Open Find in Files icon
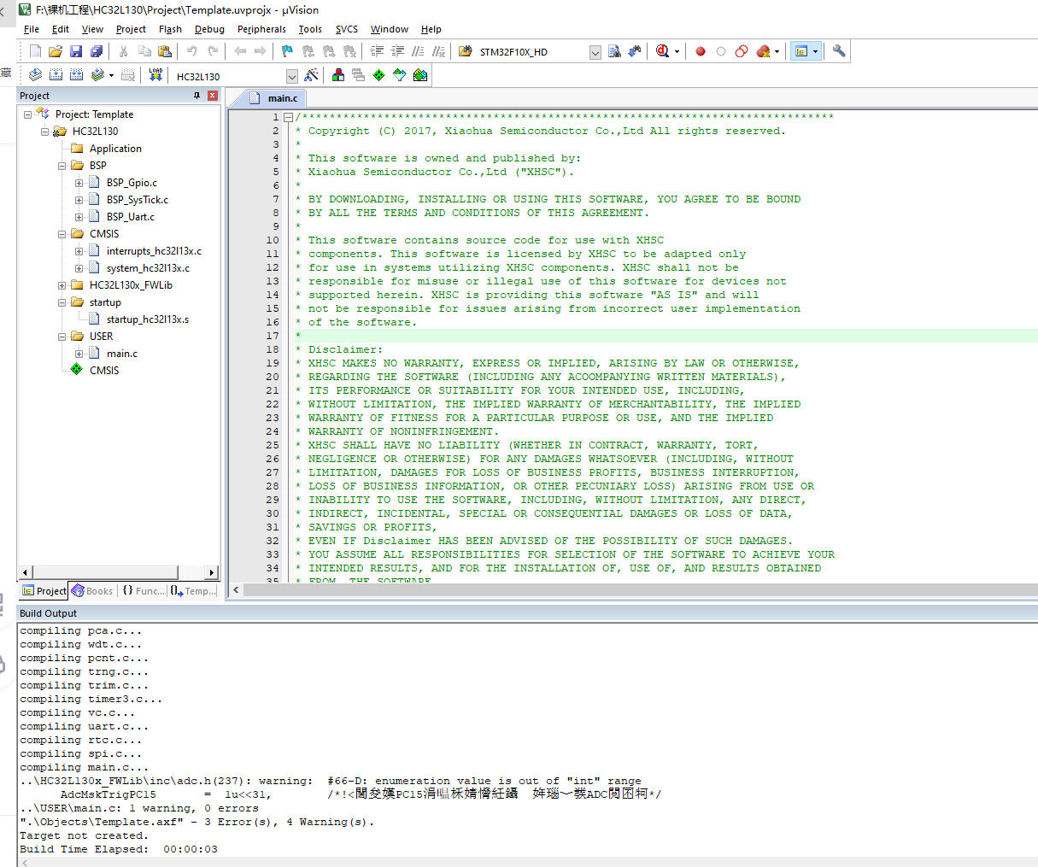 tap(466, 51)
